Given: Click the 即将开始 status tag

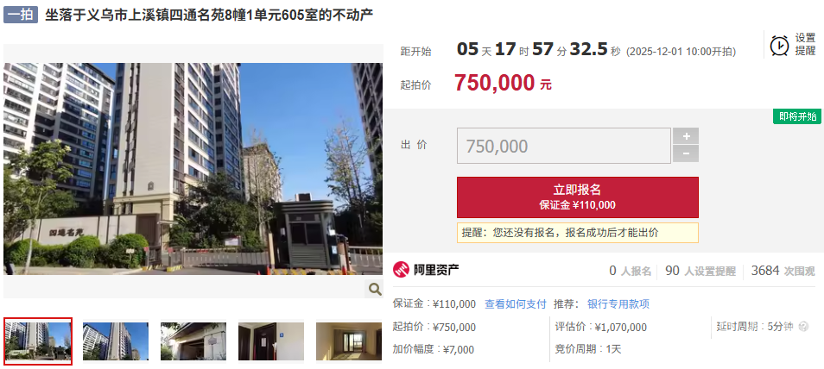Looking at the screenshot, I should click(x=796, y=116).
